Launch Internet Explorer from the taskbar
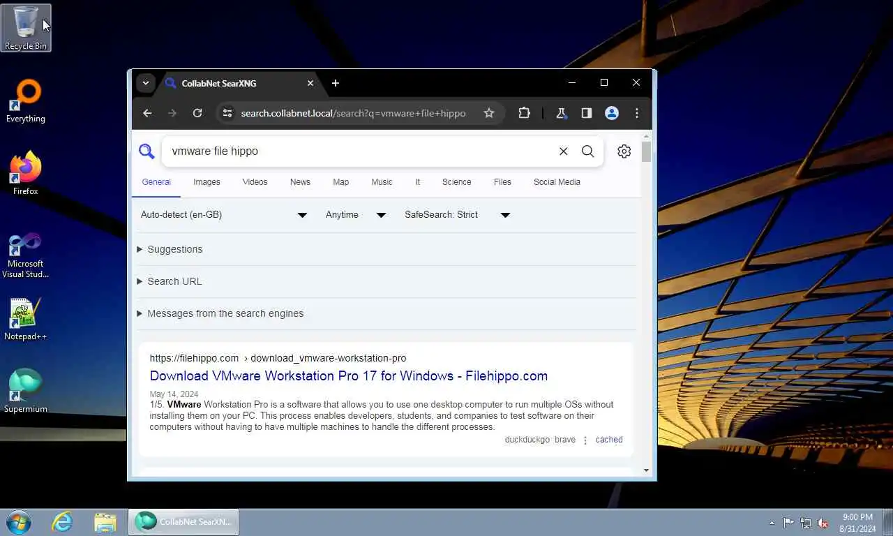This screenshot has height=536, width=893. tap(62, 522)
